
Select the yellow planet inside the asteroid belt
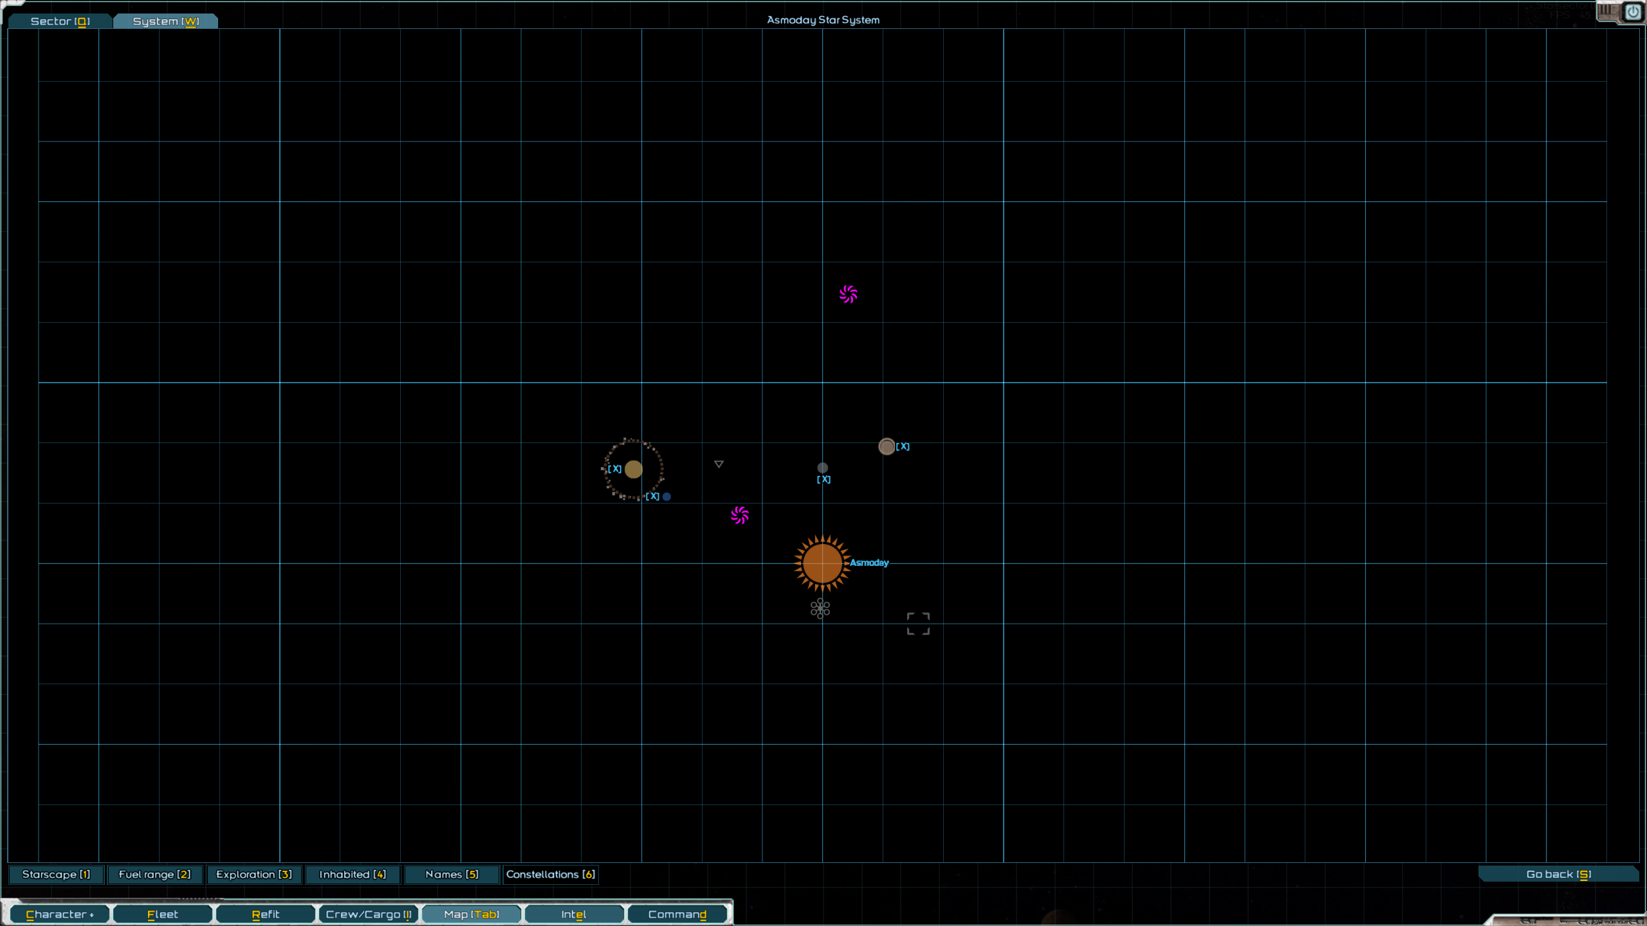tap(632, 469)
